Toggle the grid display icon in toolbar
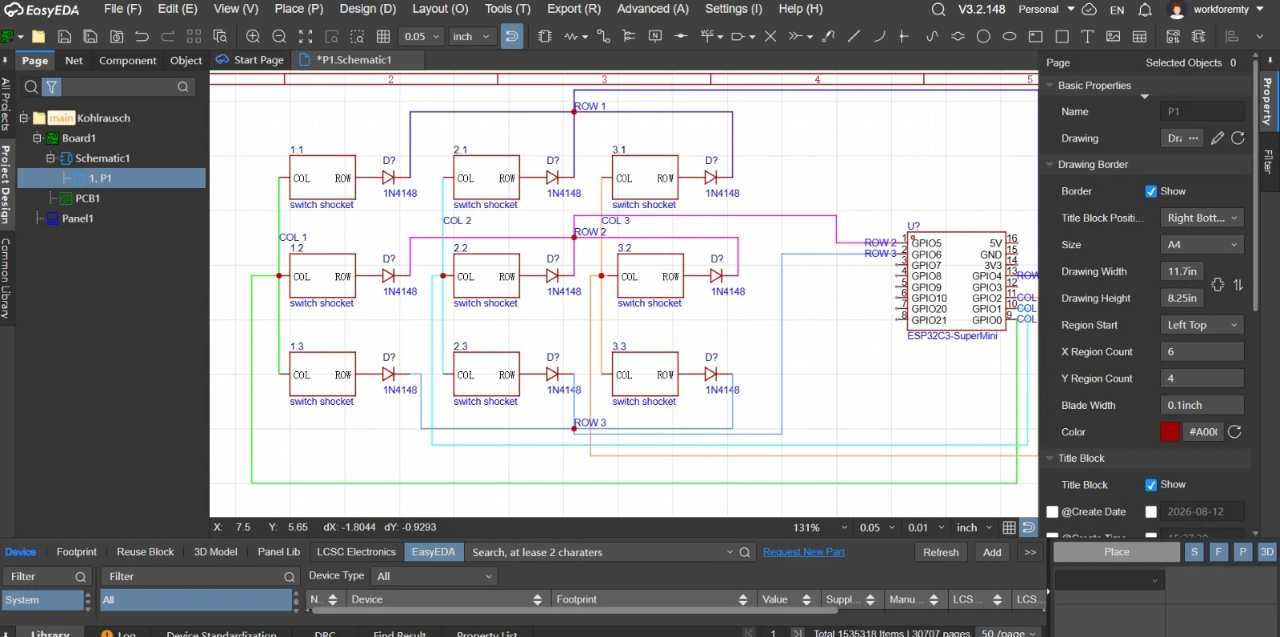 (x=383, y=37)
